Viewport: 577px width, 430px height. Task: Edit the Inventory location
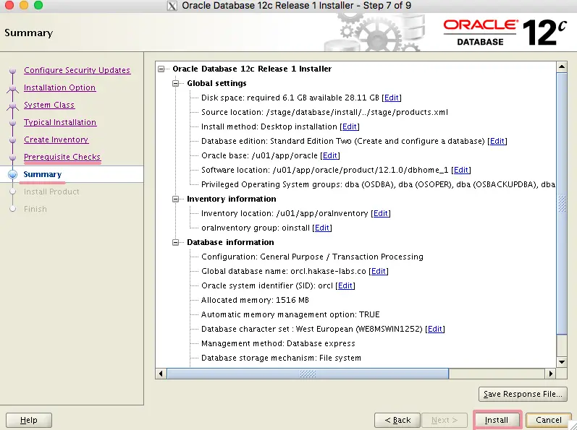pos(381,213)
